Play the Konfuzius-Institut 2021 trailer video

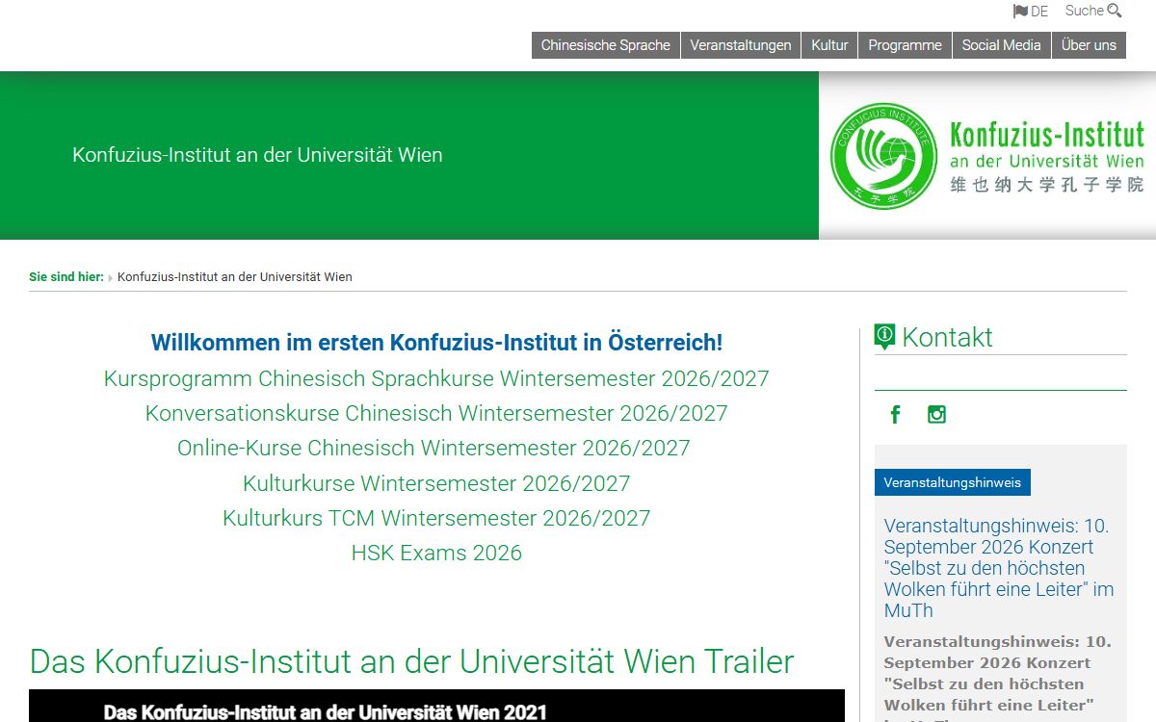pos(436,706)
